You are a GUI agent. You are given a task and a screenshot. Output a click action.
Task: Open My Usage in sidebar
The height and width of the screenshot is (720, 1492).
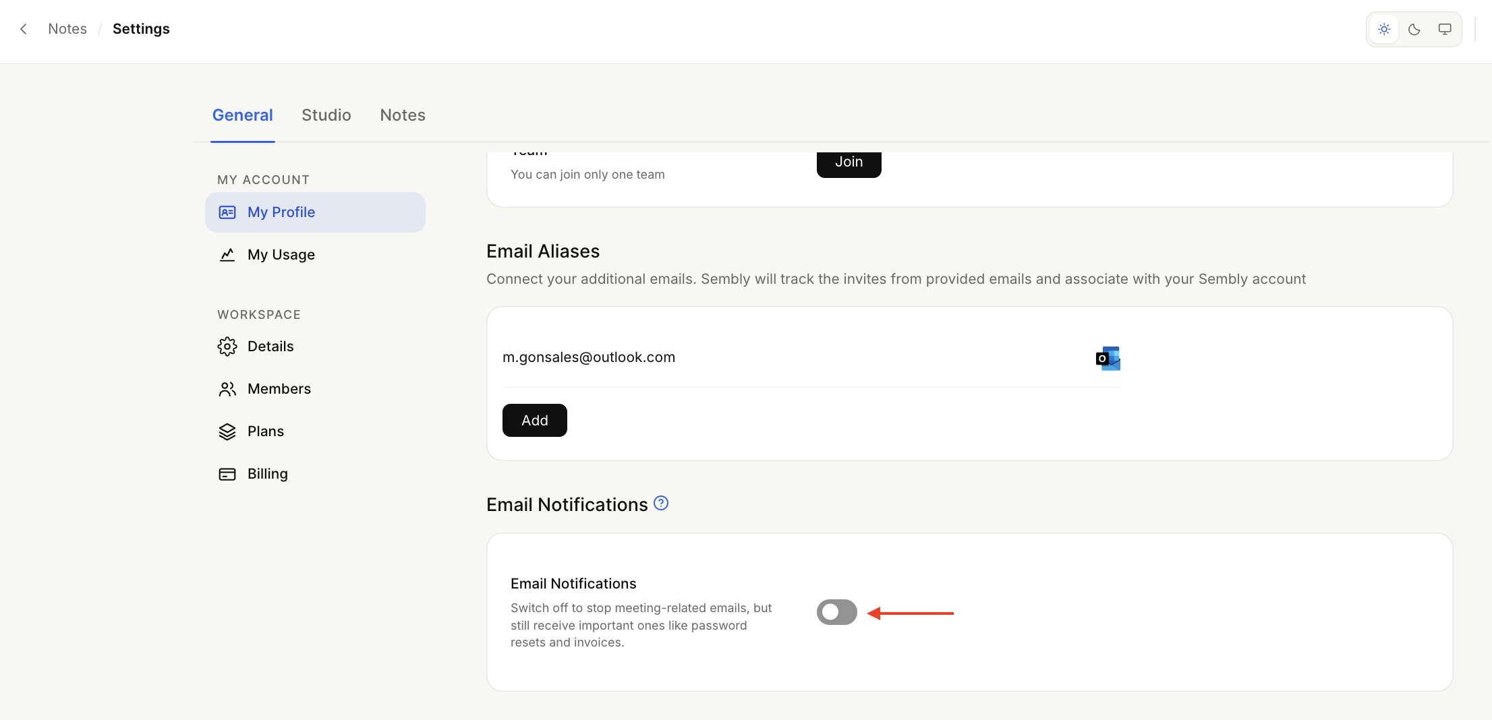tap(315, 255)
